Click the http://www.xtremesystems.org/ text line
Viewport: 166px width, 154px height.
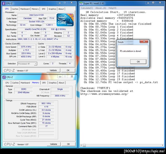tap(104, 94)
